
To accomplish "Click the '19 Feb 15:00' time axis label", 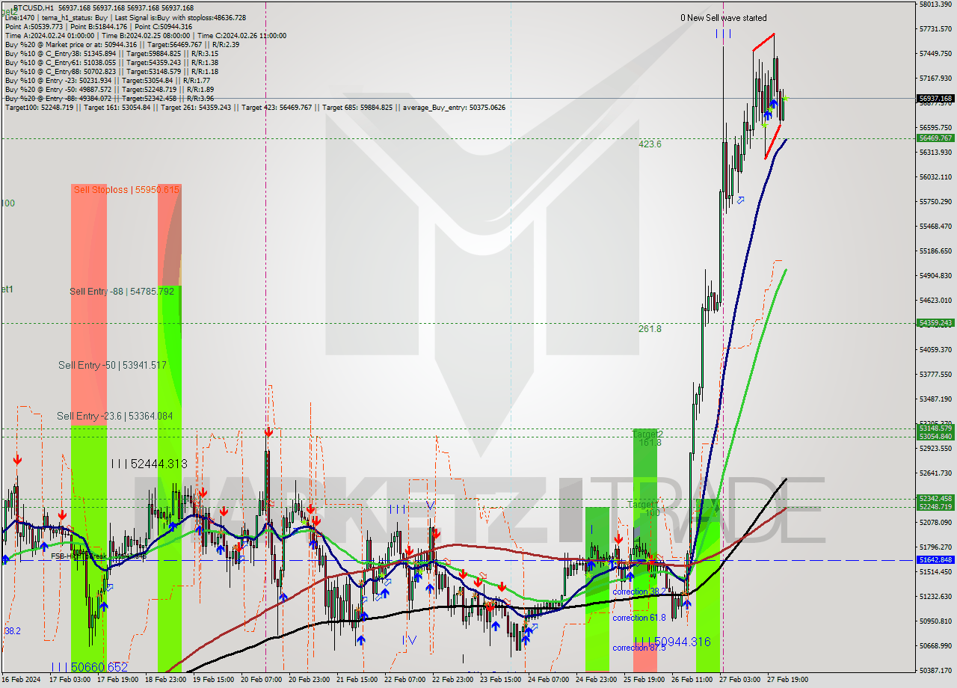I will pos(213,680).
